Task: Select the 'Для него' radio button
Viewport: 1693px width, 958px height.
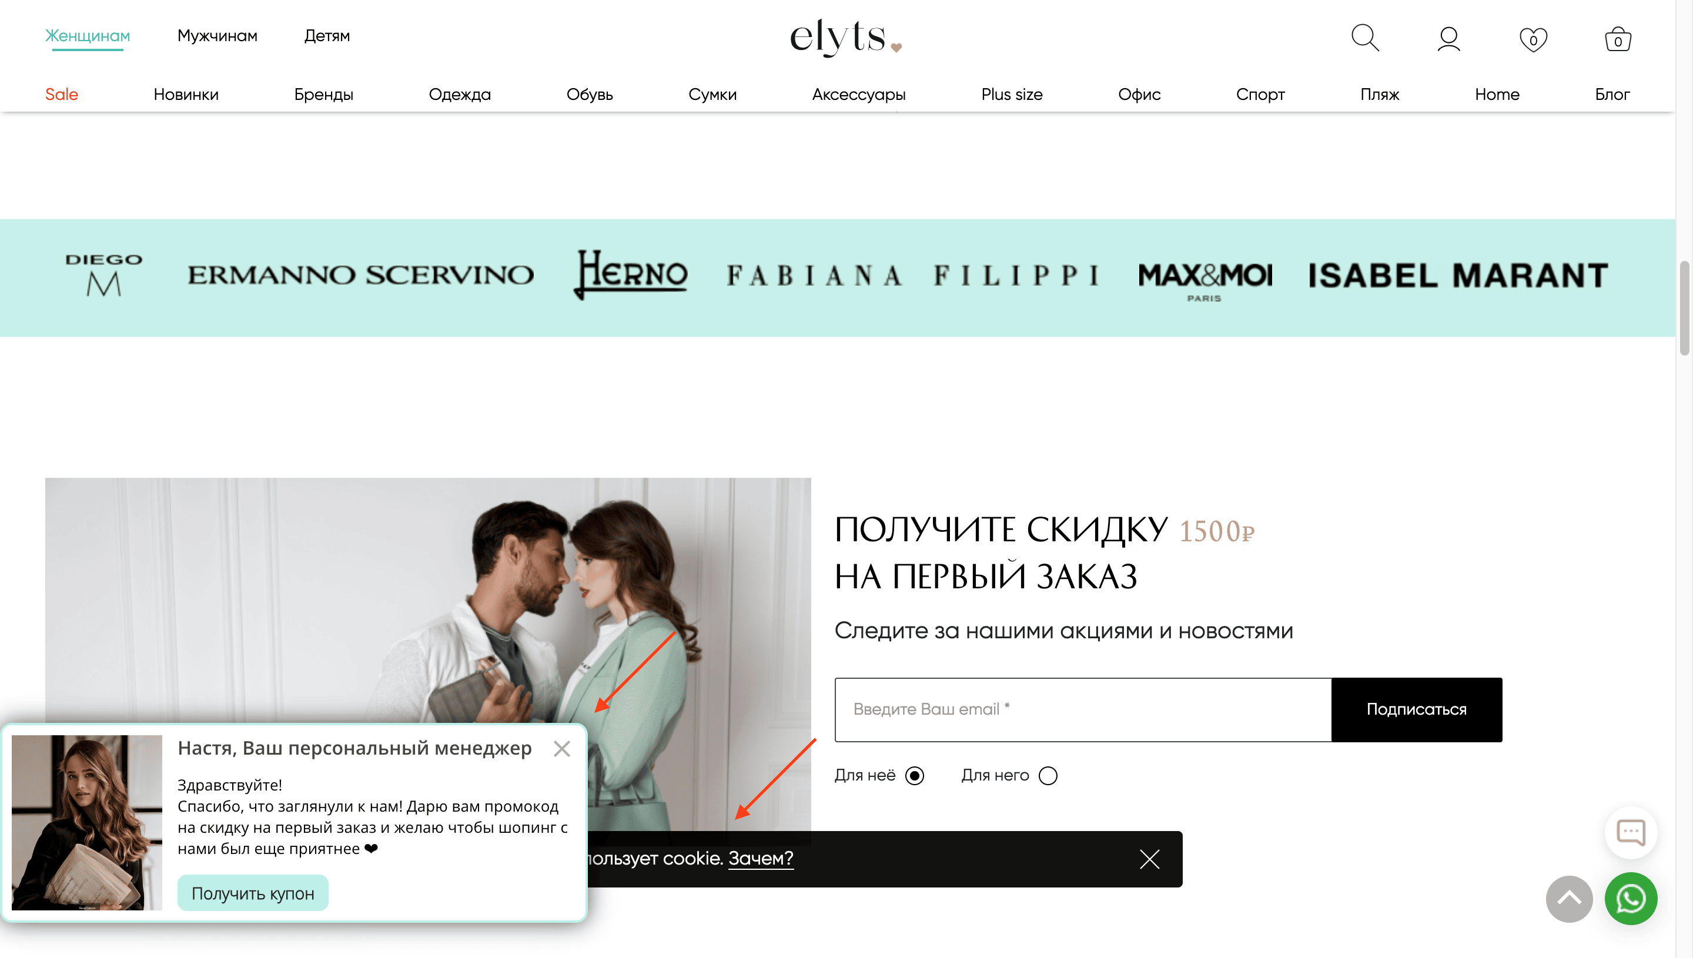Action: 1048,776
